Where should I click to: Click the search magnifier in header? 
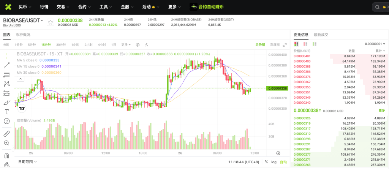[377, 7]
